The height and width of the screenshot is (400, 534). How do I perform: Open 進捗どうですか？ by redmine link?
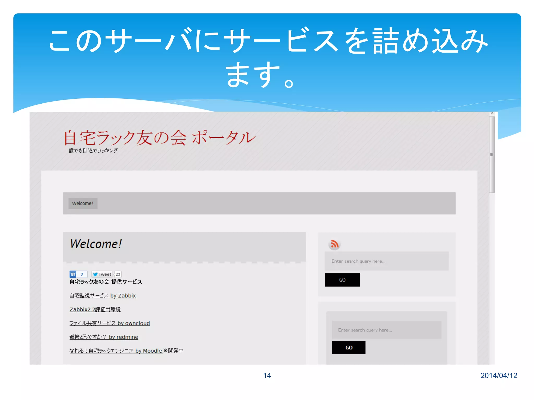(x=104, y=337)
